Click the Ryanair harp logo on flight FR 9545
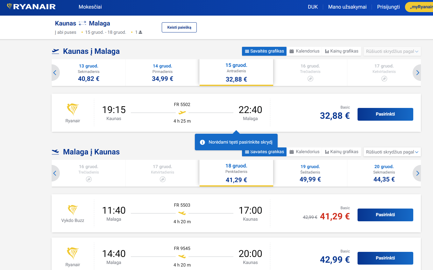 (73, 253)
